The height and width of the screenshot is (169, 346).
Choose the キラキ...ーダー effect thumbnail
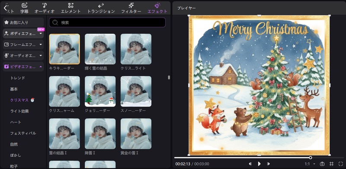point(64,49)
